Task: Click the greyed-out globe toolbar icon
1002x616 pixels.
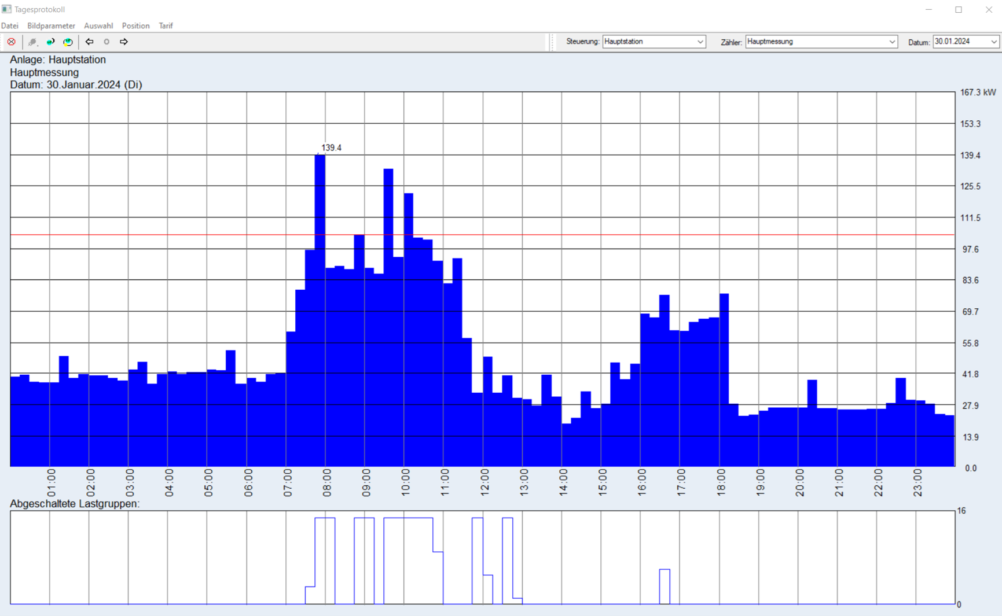Action: pyautogui.click(x=33, y=42)
